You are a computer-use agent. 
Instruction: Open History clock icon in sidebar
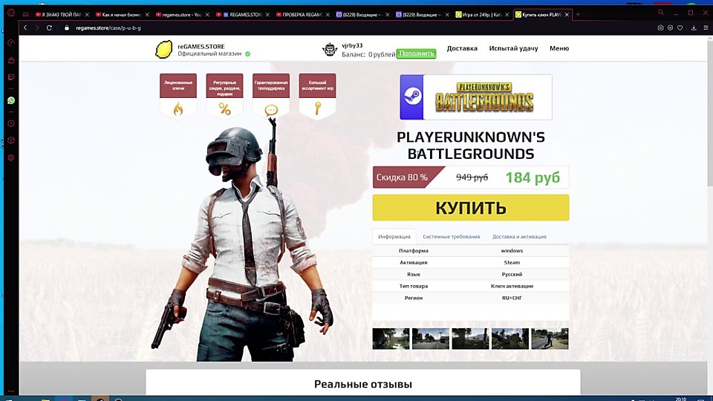tap(11, 124)
